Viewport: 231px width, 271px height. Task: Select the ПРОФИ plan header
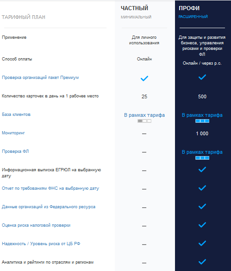point(189,8)
